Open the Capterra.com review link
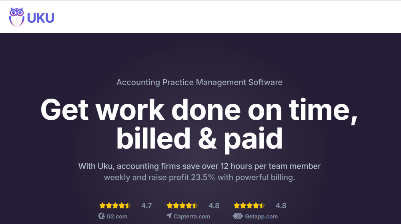 coord(192,216)
